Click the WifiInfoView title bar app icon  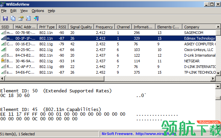3,4
